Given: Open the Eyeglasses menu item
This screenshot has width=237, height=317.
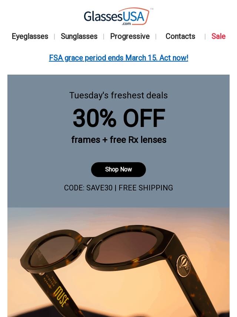Looking at the screenshot, I should [30, 36].
